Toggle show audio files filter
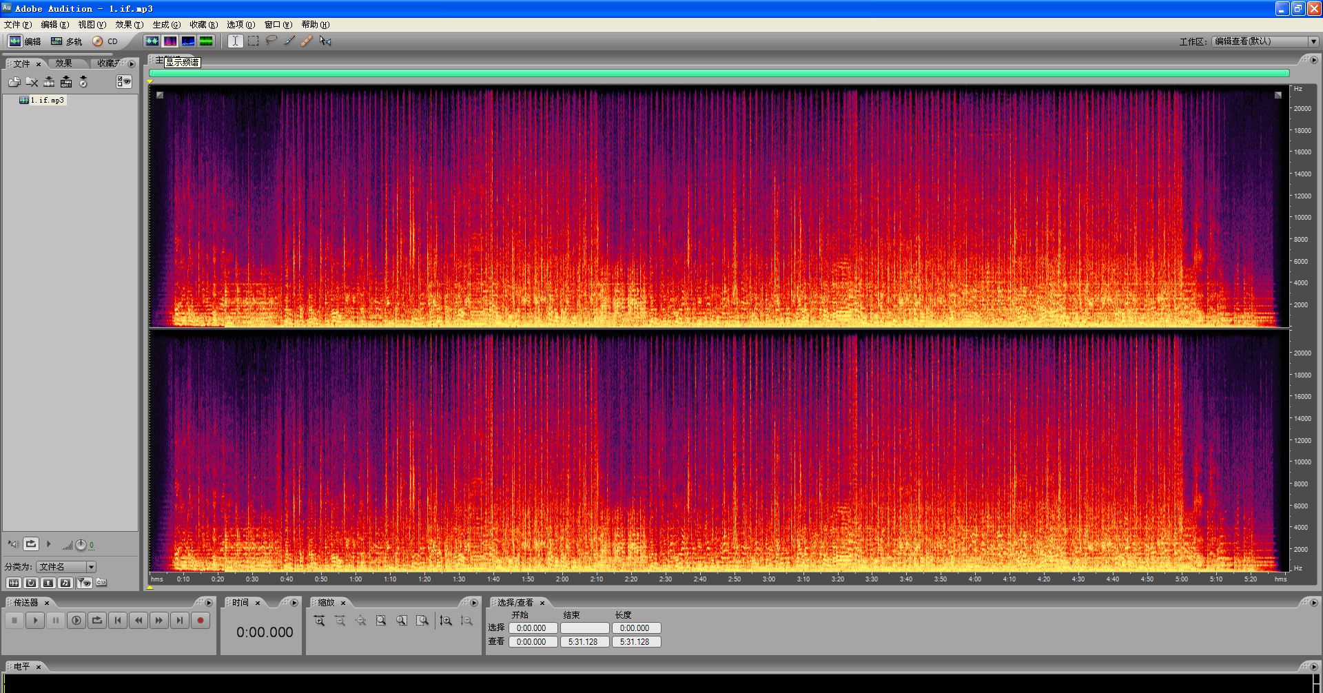The image size is (1323, 693). [13, 583]
